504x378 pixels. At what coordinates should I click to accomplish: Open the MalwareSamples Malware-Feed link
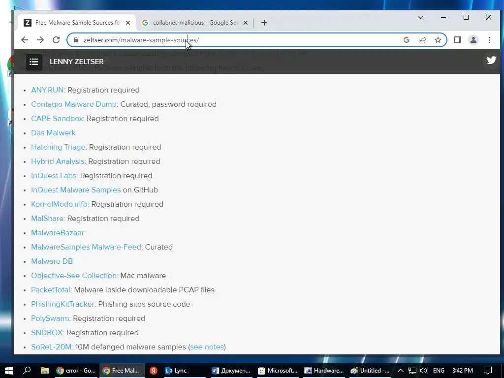coord(86,247)
